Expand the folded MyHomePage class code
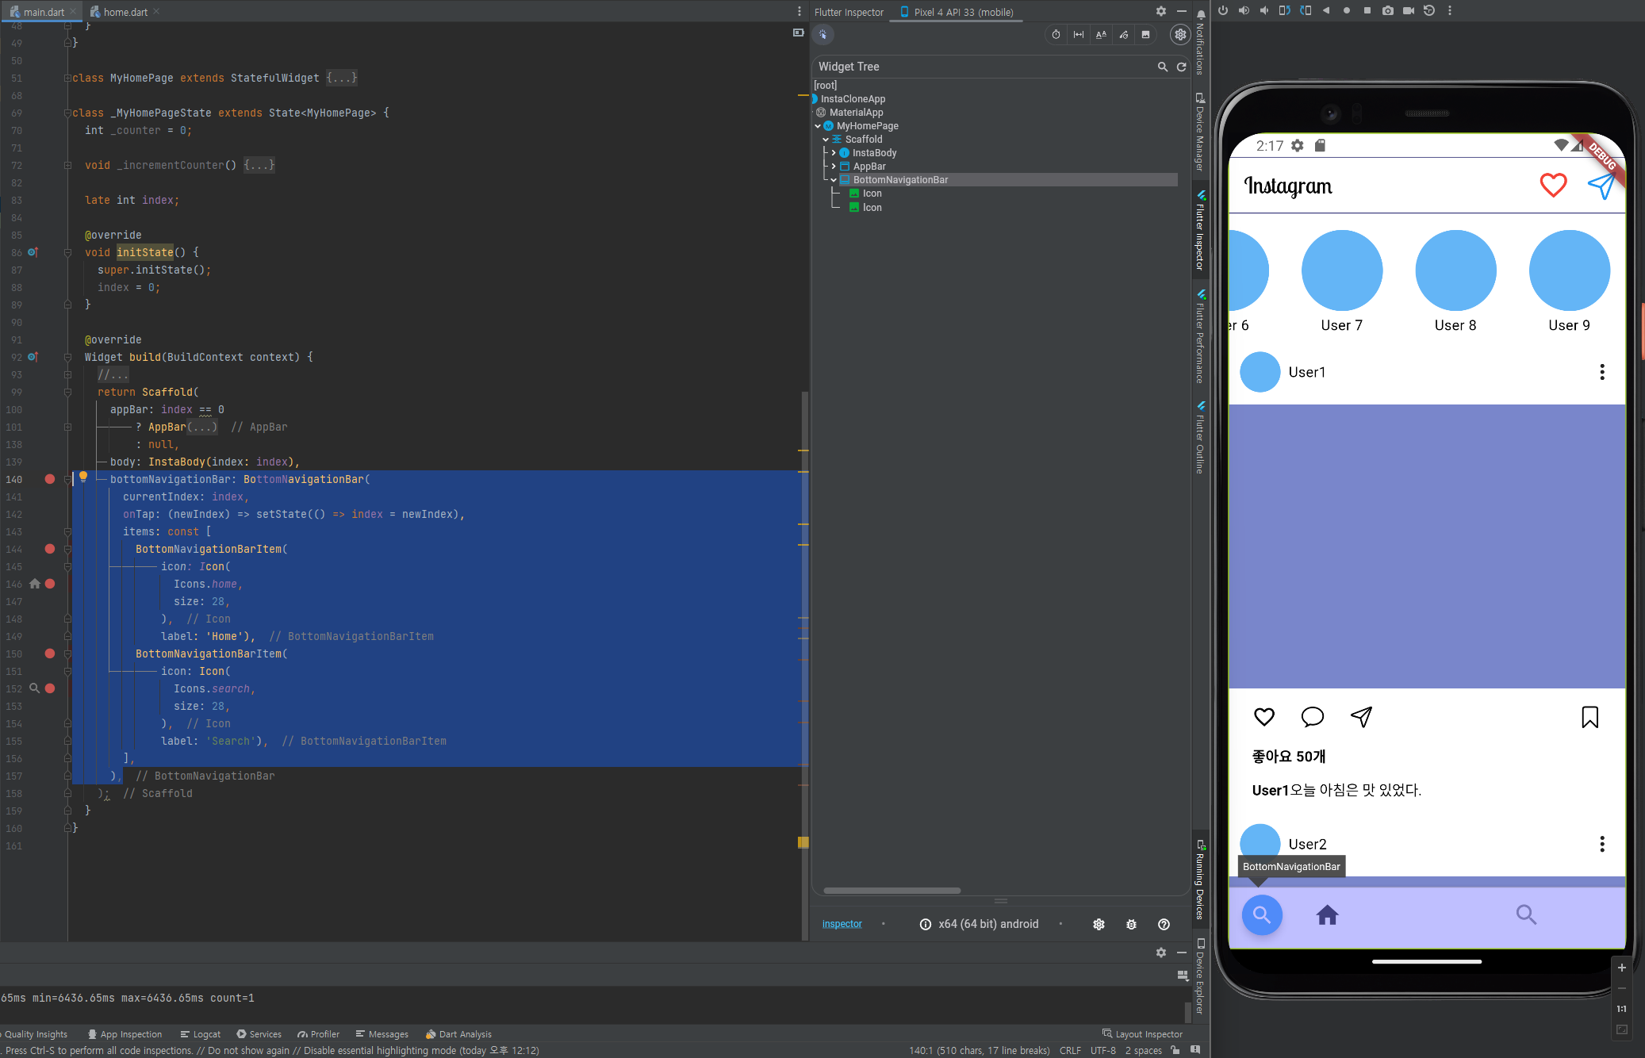 pyautogui.click(x=342, y=78)
